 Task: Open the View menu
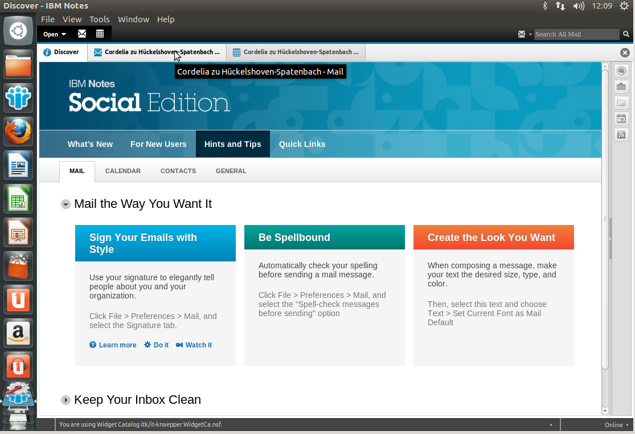72,19
